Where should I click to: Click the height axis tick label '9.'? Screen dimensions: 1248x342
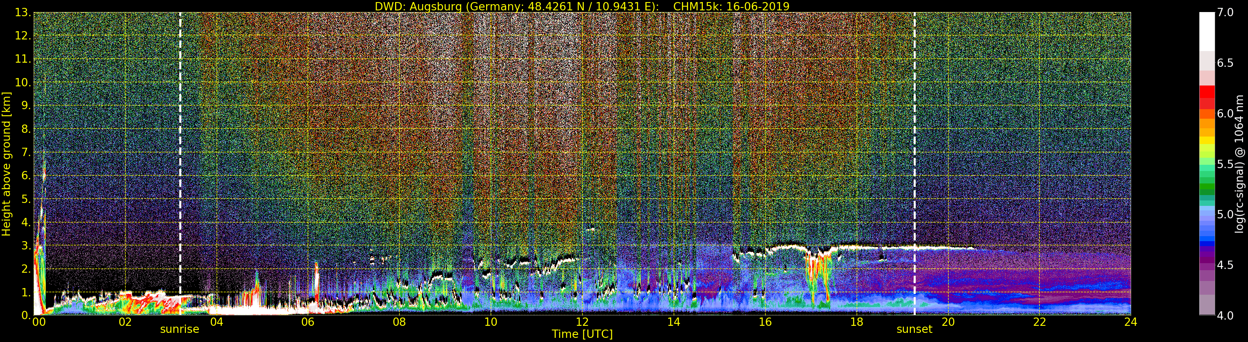(x=26, y=105)
